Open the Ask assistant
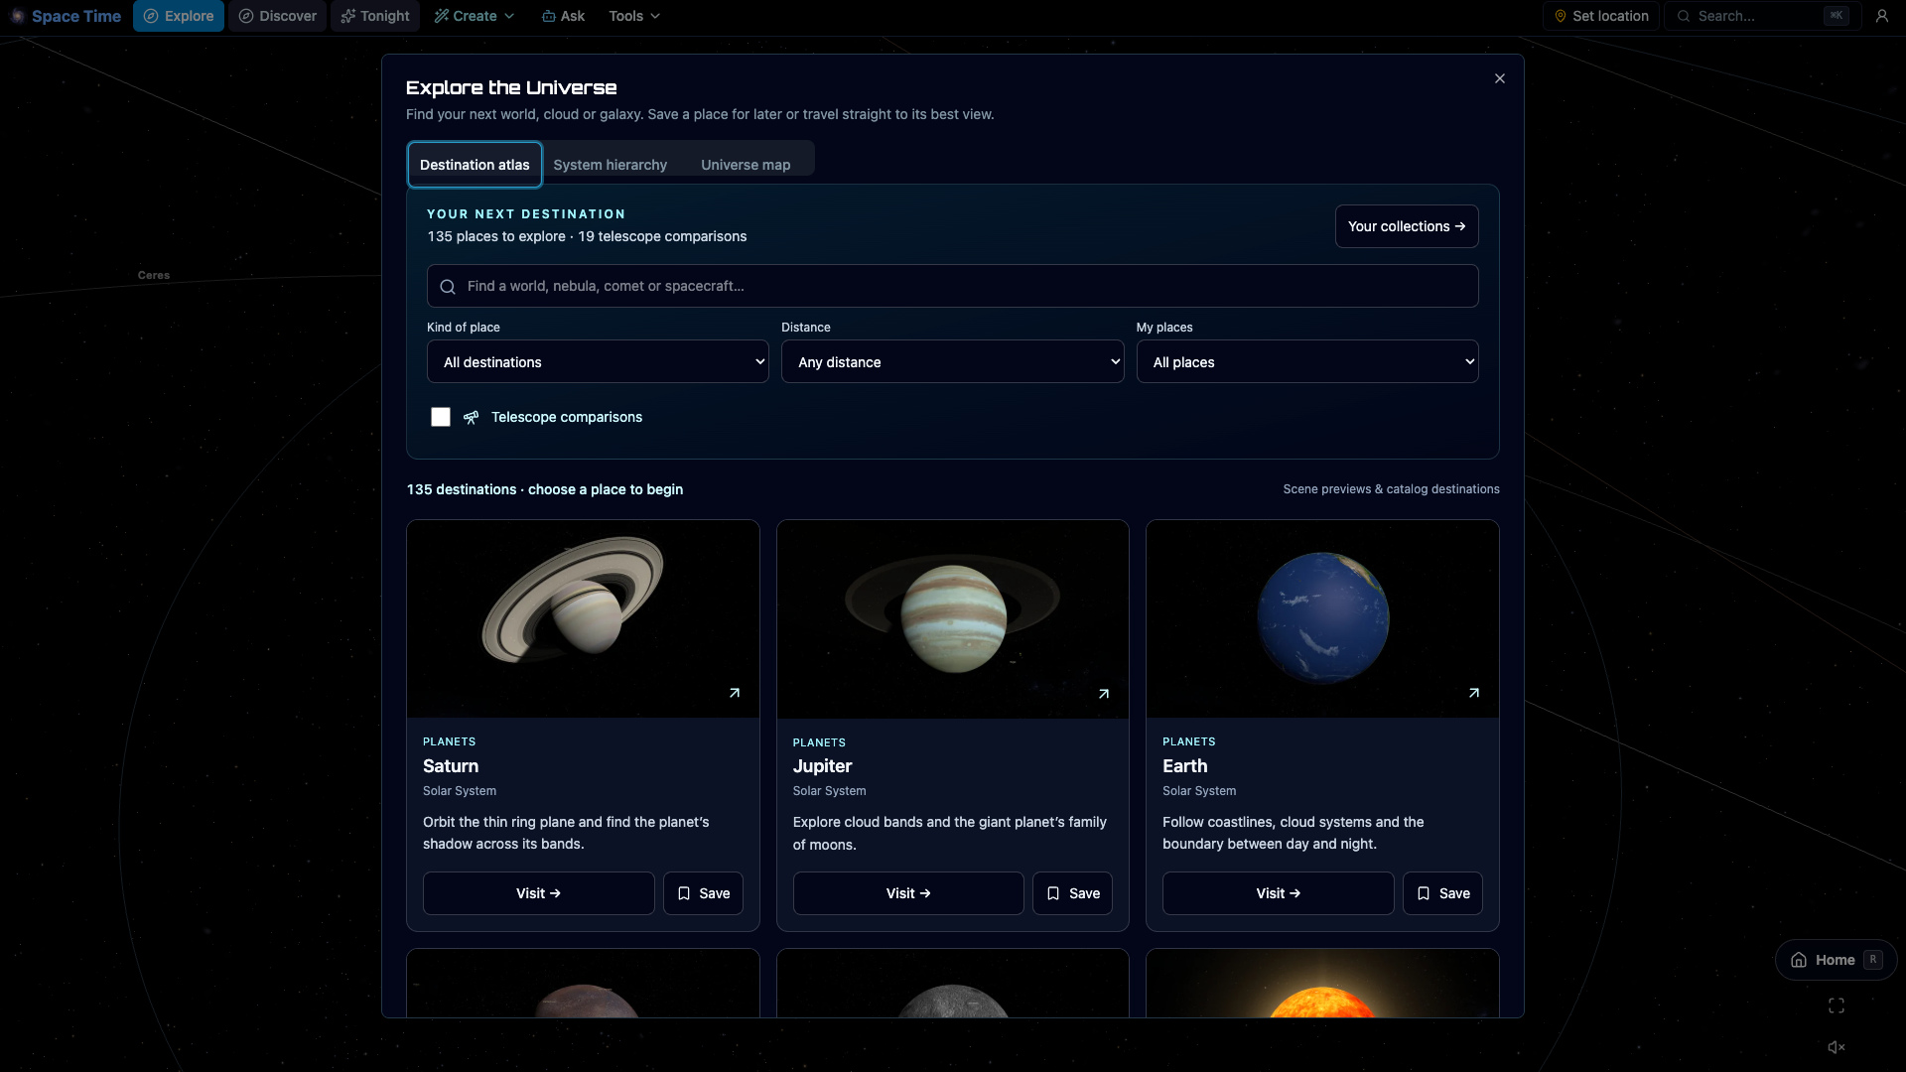The height and width of the screenshot is (1072, 1906). (x=563, y=16)
